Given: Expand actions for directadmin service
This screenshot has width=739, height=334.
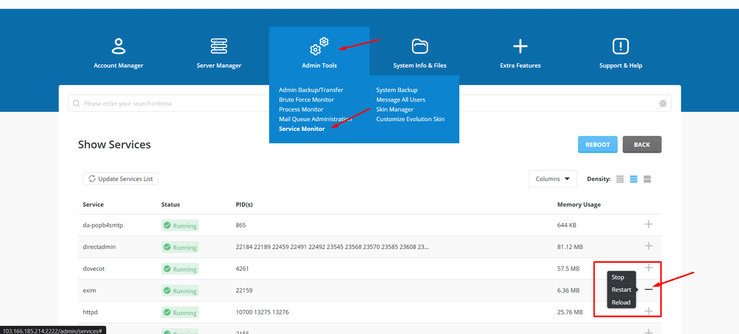Looking at the screenshot, I should pos(648,246).
